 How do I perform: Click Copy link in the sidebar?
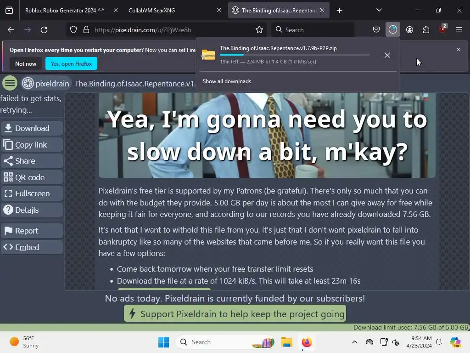tap(32, 145)
